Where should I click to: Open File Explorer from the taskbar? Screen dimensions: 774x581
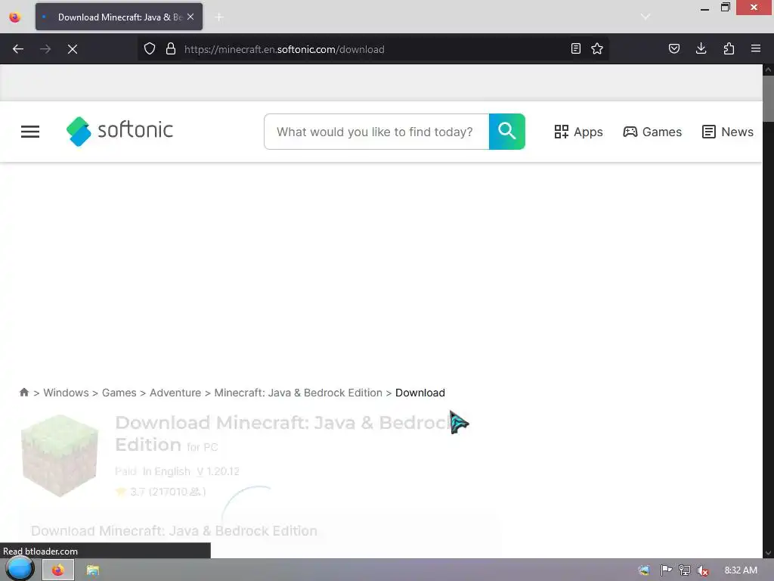pyautogui.click(x=92, y=570)
